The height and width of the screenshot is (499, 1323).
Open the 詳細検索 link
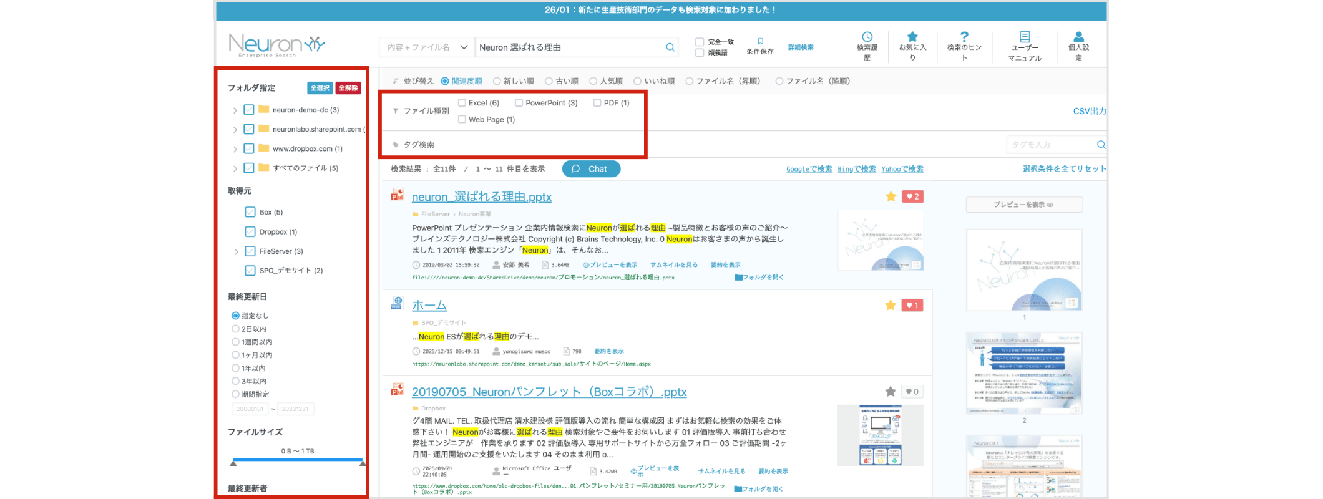pos(801,47)
